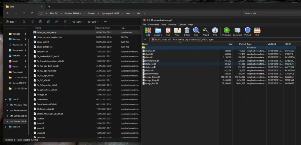Click the Delete trash icon in Explorer
The image size is (301, 145).
tap(65, 22)
